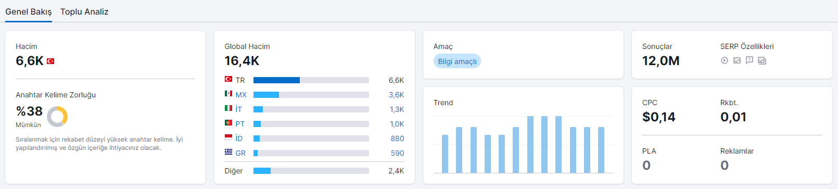Select the Genel Bakış tab
This screenshot has width=838, height=189.
coord(29,11)
